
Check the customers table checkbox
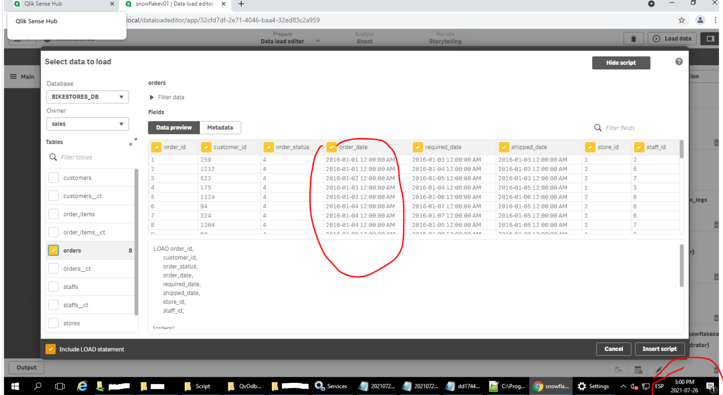coord(53,178)
